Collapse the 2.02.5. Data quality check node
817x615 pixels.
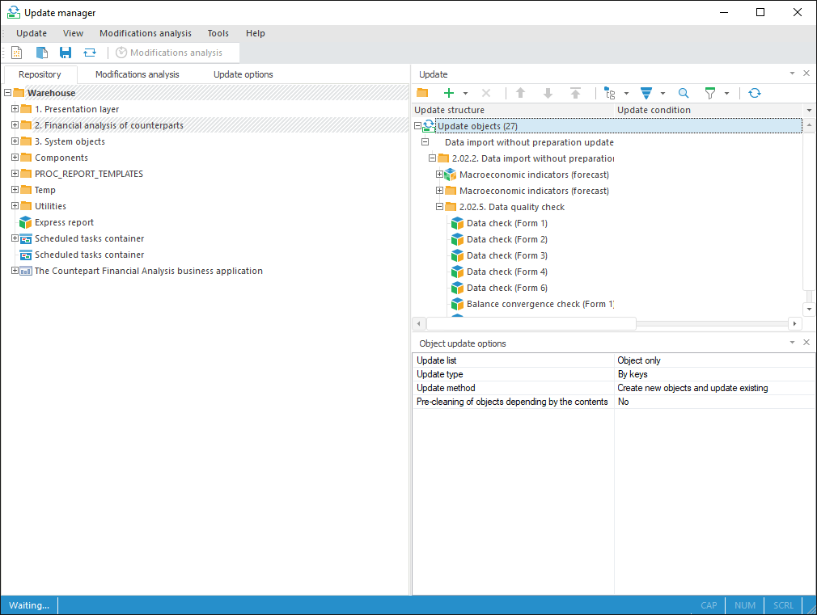click(440, 207)
